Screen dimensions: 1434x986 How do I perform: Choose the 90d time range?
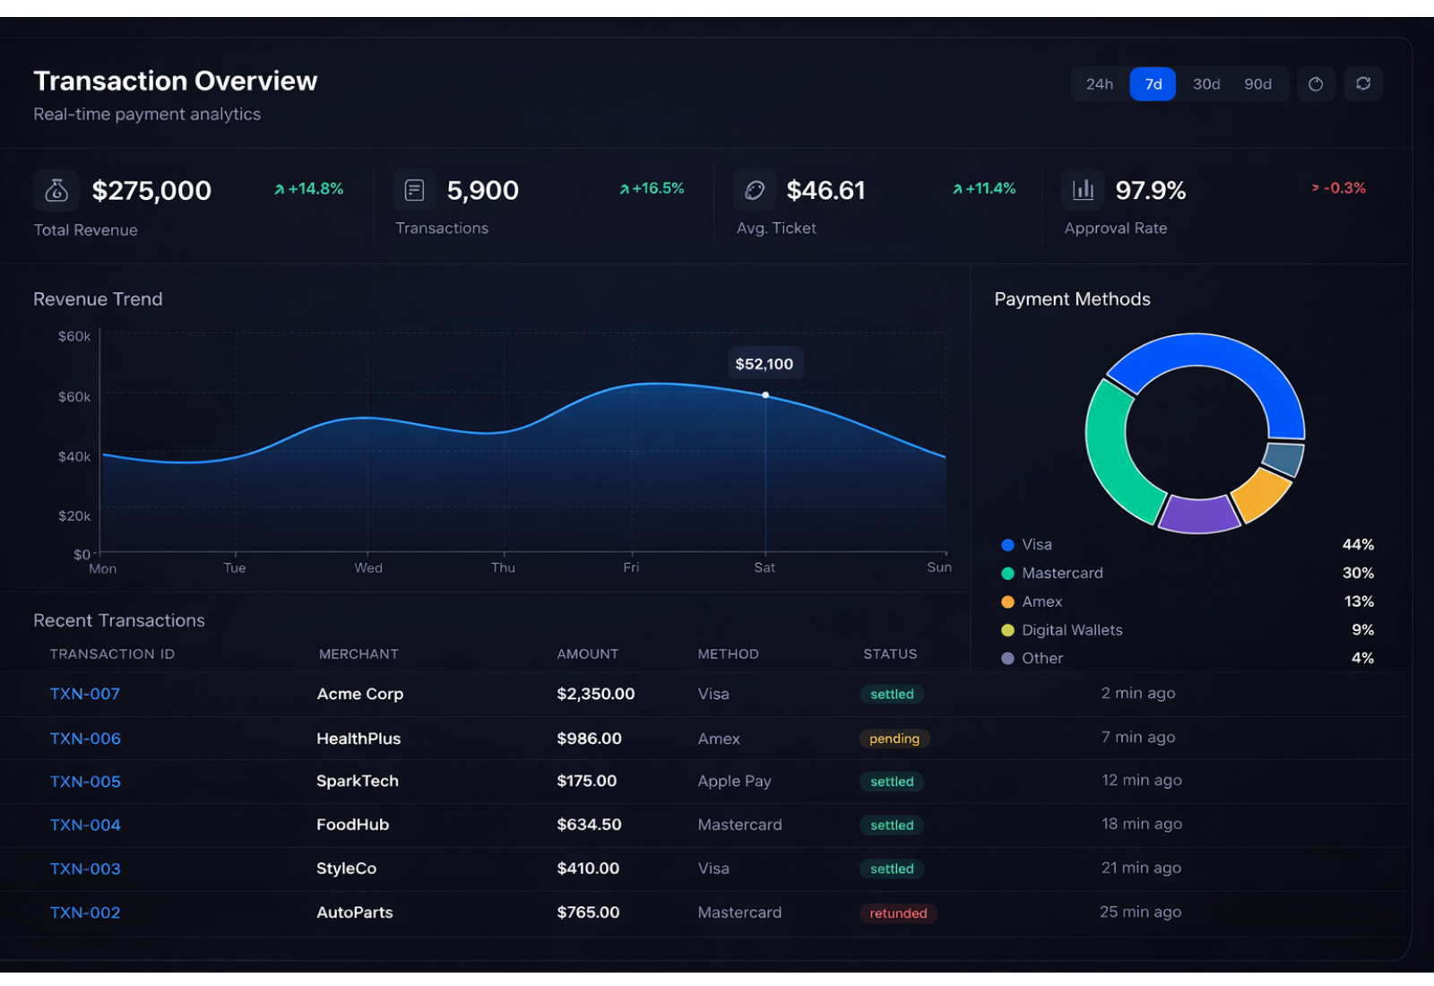coord(1257,84)
